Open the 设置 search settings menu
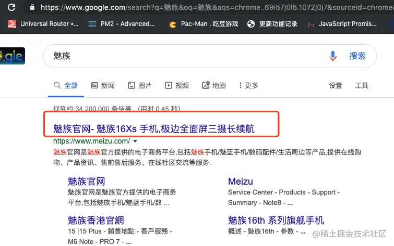 [x=336, y=85]
